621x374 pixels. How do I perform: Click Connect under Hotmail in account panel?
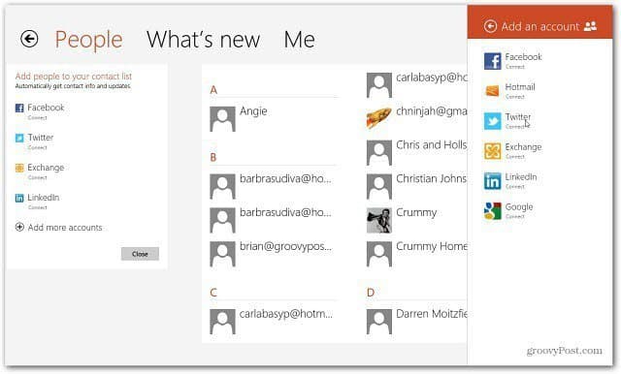pyautogui.click(x=515, y=97)
